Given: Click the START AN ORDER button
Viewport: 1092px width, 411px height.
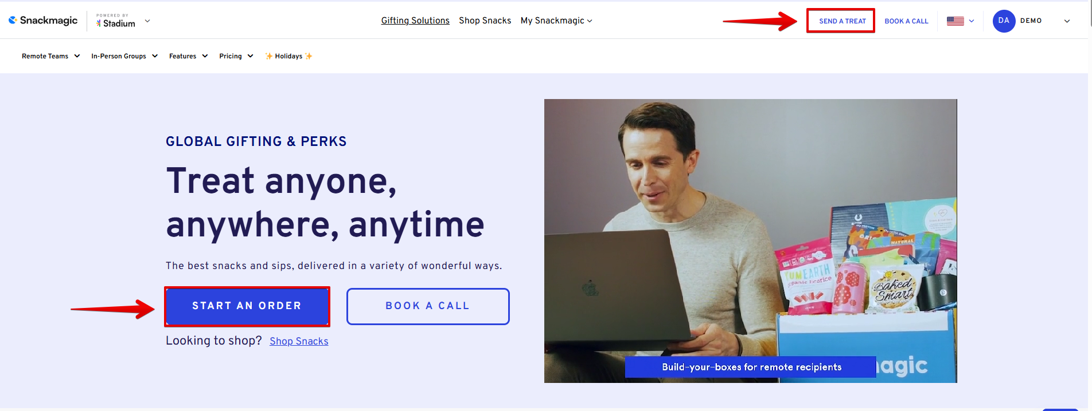Looking at the screenshot, I should [x=247, y=306].
